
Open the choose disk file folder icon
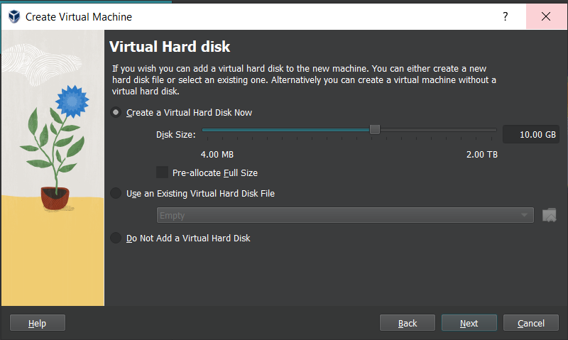549,215
